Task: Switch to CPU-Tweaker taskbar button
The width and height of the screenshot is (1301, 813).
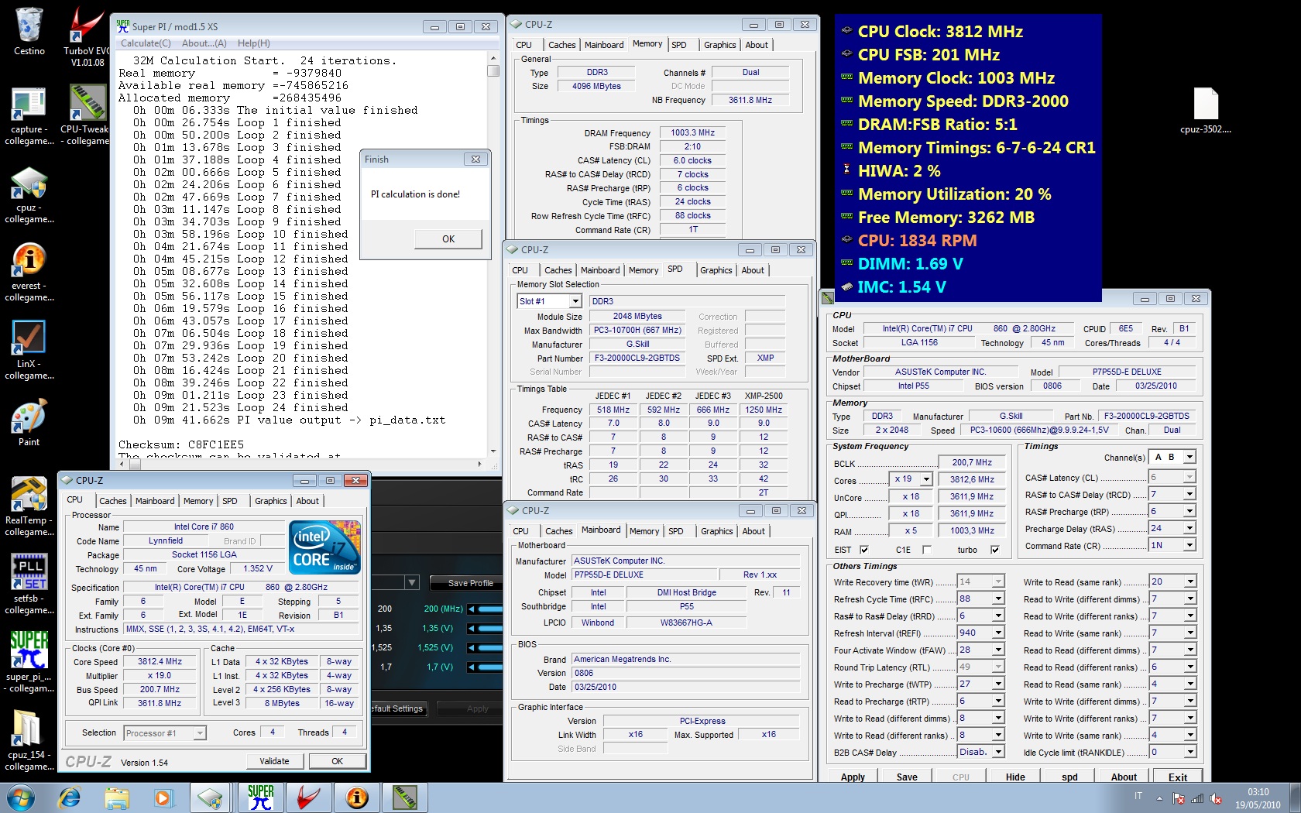Action: click(405, 798)
